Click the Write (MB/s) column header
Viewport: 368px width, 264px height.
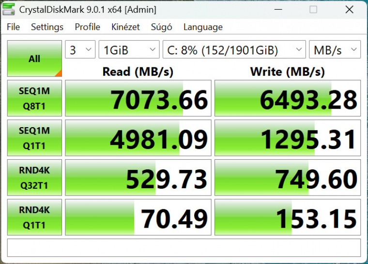288,71
